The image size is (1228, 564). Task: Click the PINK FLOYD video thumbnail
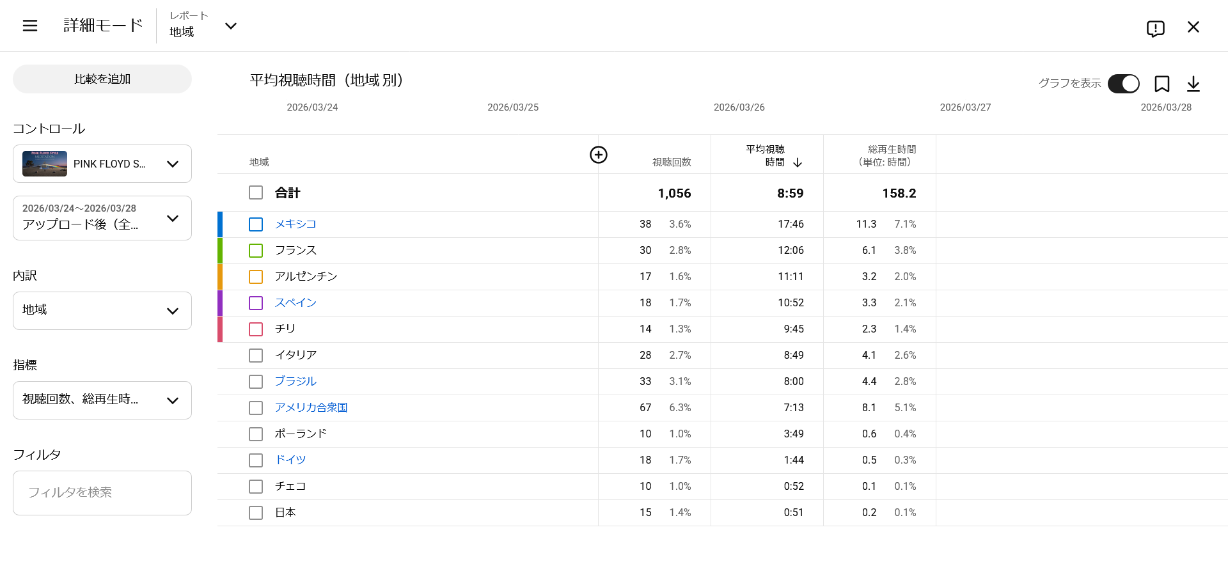click(x=45, y=164)
